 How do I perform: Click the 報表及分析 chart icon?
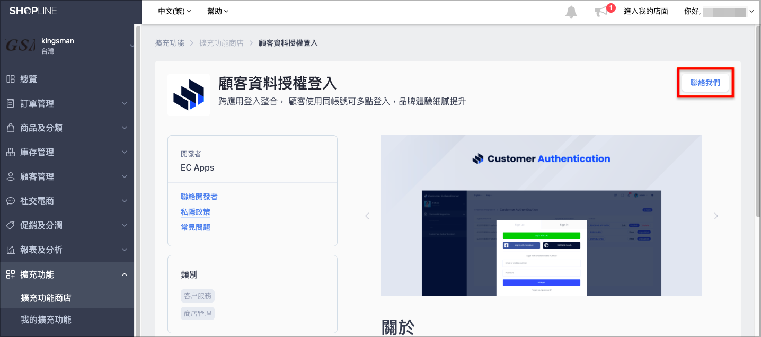[x=11, y=250]
